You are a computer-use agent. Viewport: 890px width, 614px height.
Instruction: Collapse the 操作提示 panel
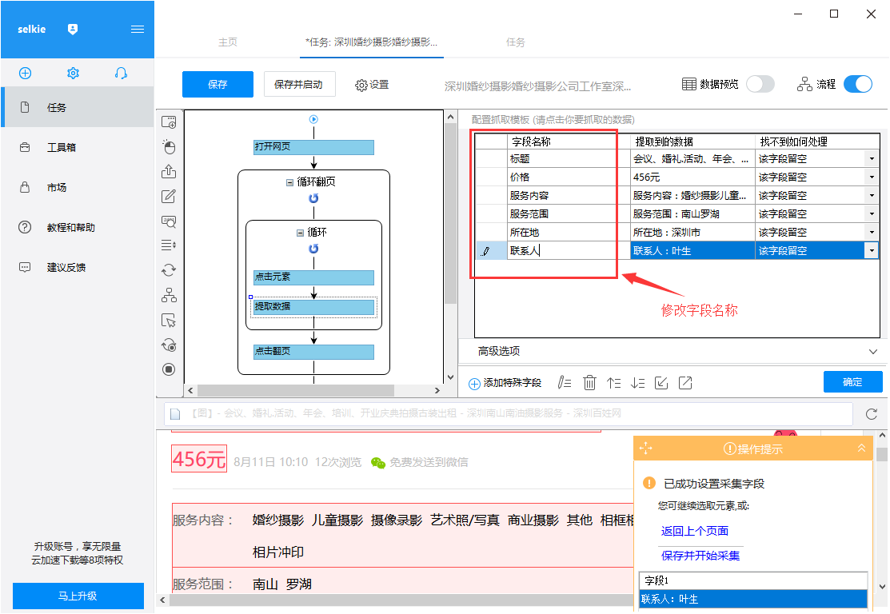click(861, 449)
